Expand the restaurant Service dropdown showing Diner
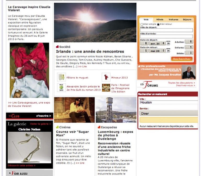Viewport: 202px width, 176px height. [169, 113]
